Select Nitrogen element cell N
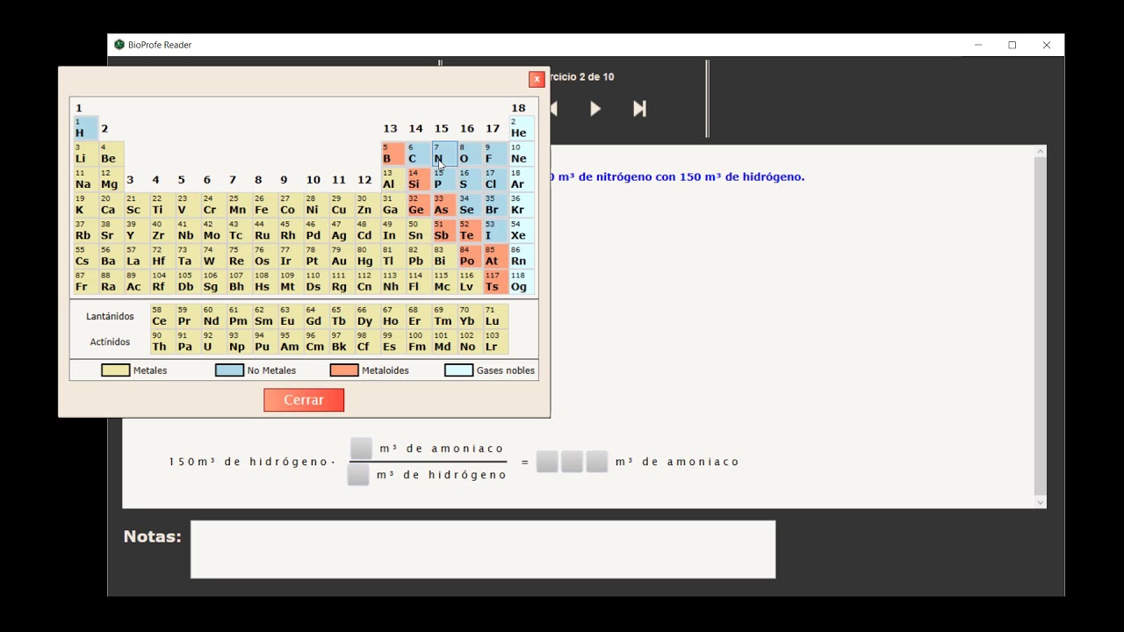This screenshot has width=1124, height=632. coord(444,154)
